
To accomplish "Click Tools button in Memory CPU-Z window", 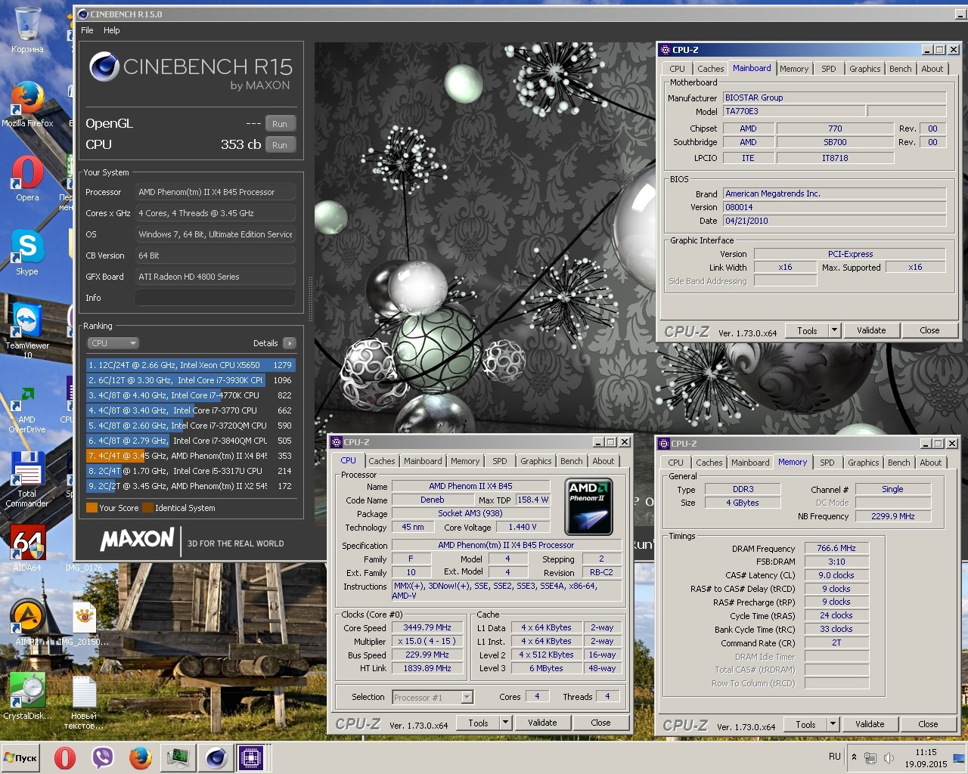I will point(806,724).
